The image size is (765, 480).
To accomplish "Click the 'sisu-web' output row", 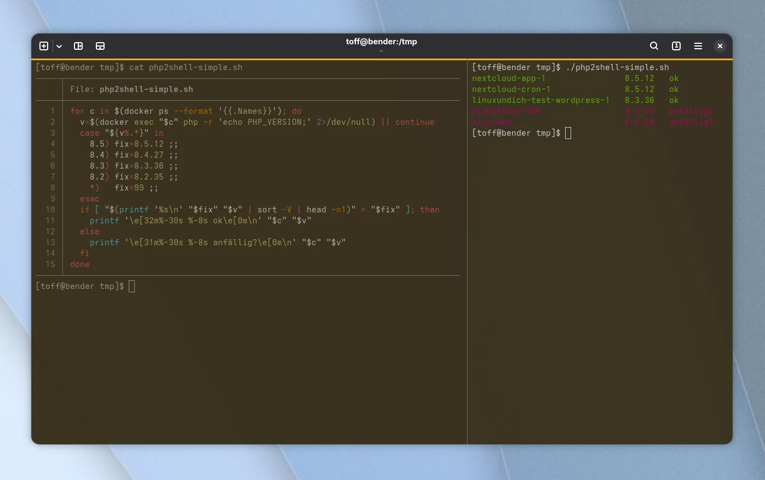I will [593, 122].
